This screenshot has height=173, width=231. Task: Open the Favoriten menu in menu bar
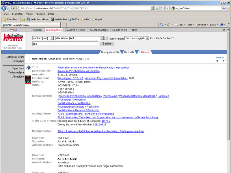click(x=40, y=14)
